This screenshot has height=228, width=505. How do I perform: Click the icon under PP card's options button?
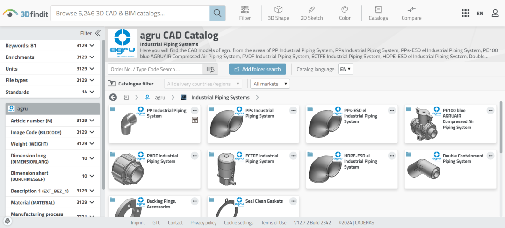[195, 120]
